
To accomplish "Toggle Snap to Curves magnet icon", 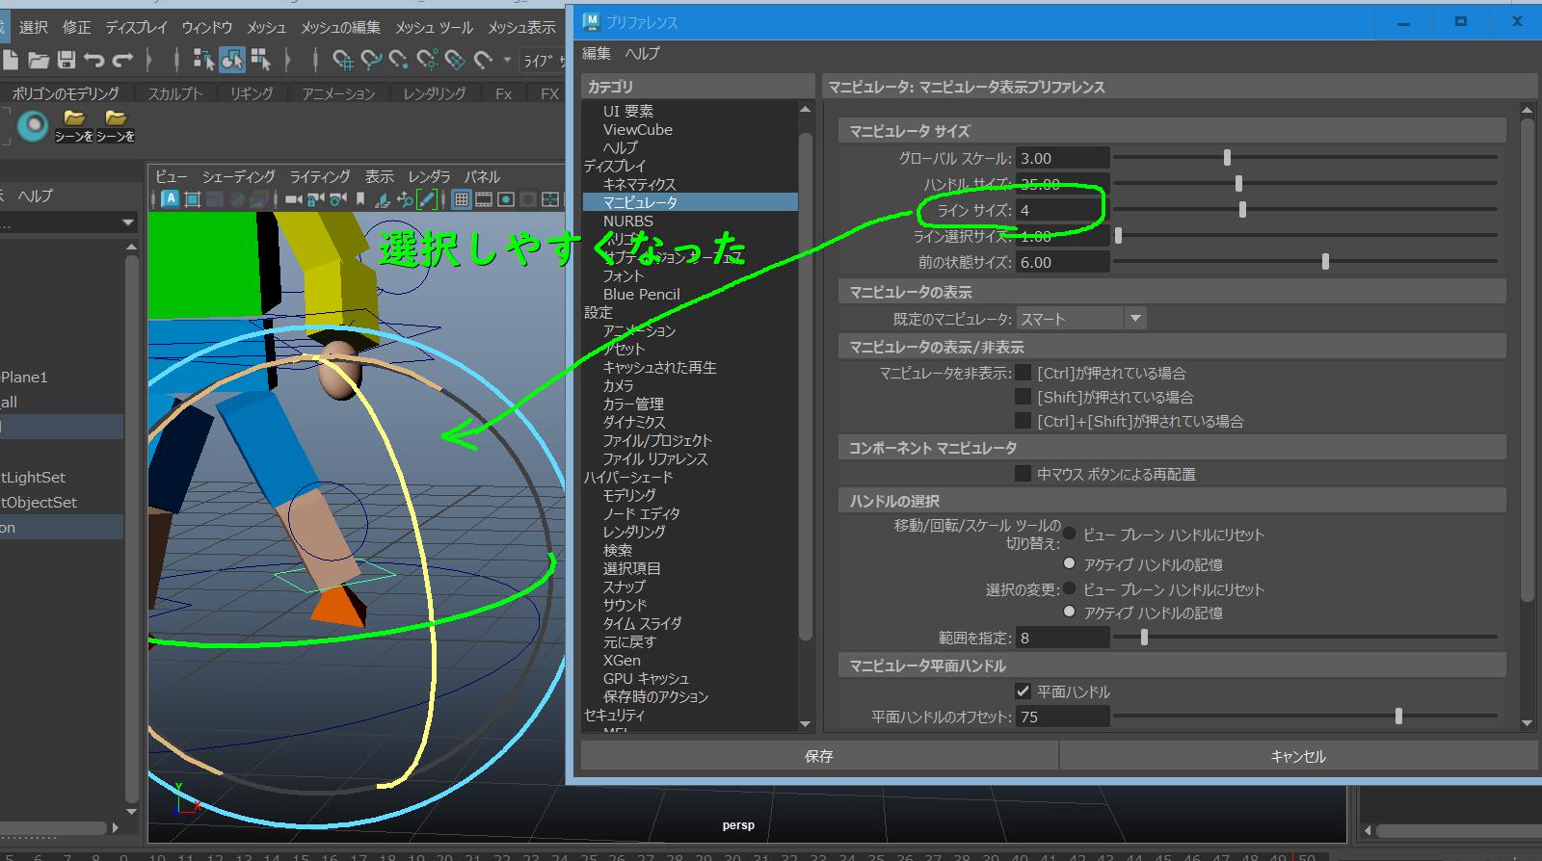I will [x=371, y=61].
